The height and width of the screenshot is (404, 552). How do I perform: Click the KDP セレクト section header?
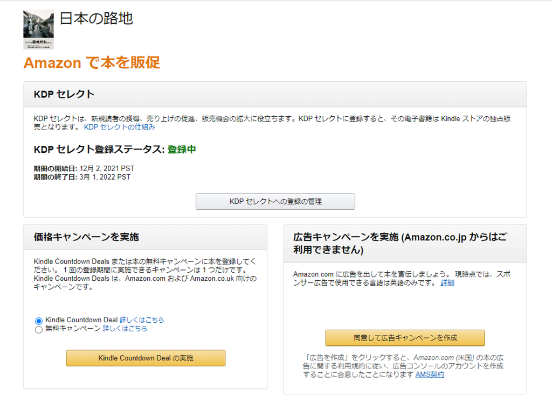click(x=275, y=94)
